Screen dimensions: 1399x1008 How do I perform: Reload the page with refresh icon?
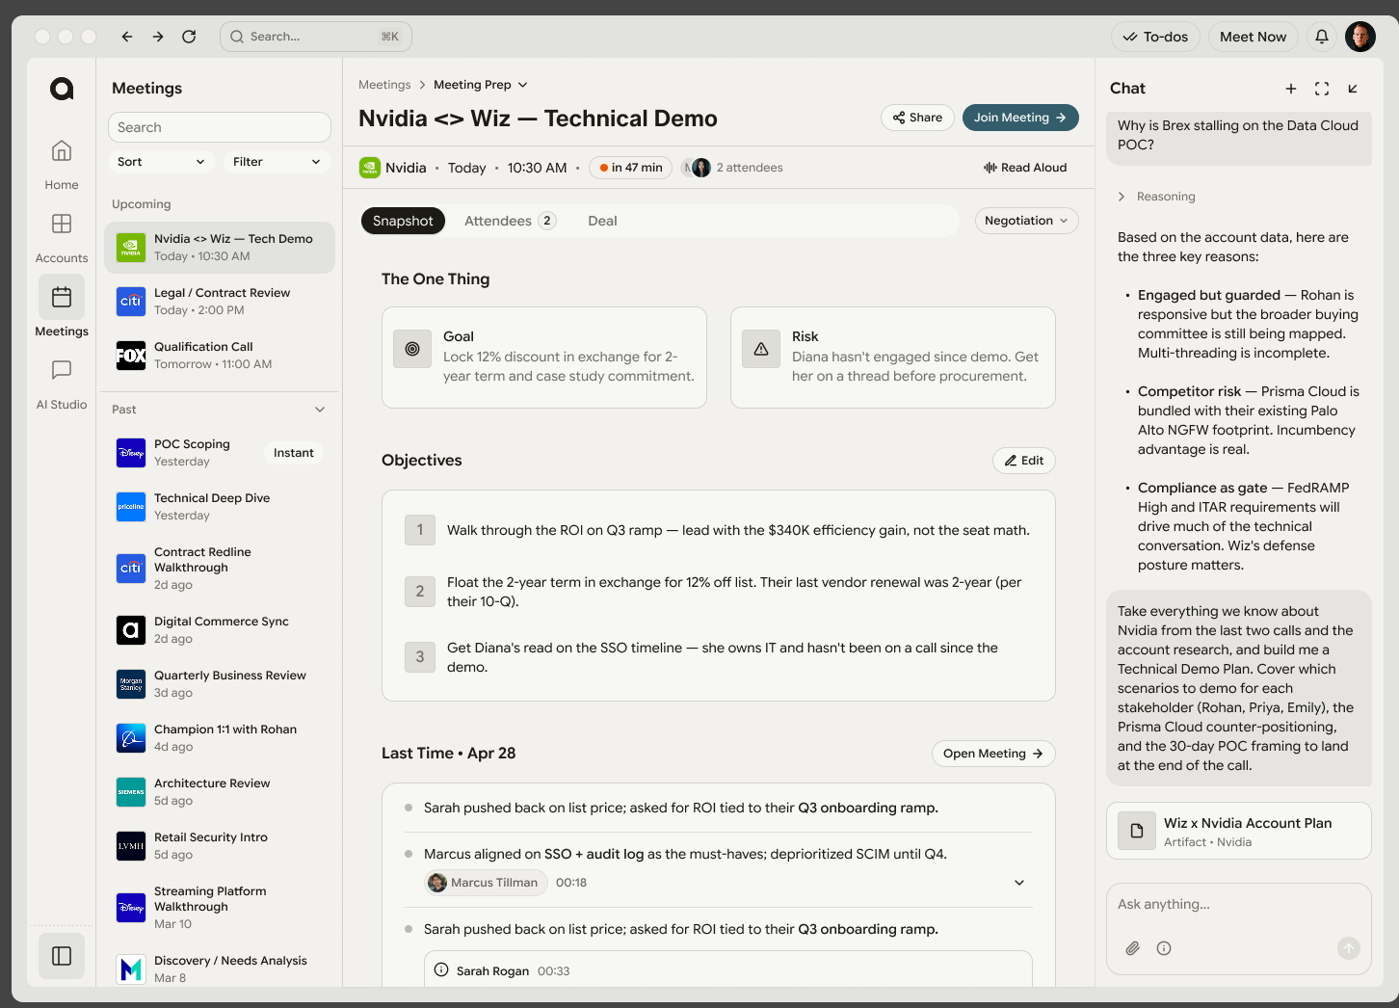coord(189,37)
